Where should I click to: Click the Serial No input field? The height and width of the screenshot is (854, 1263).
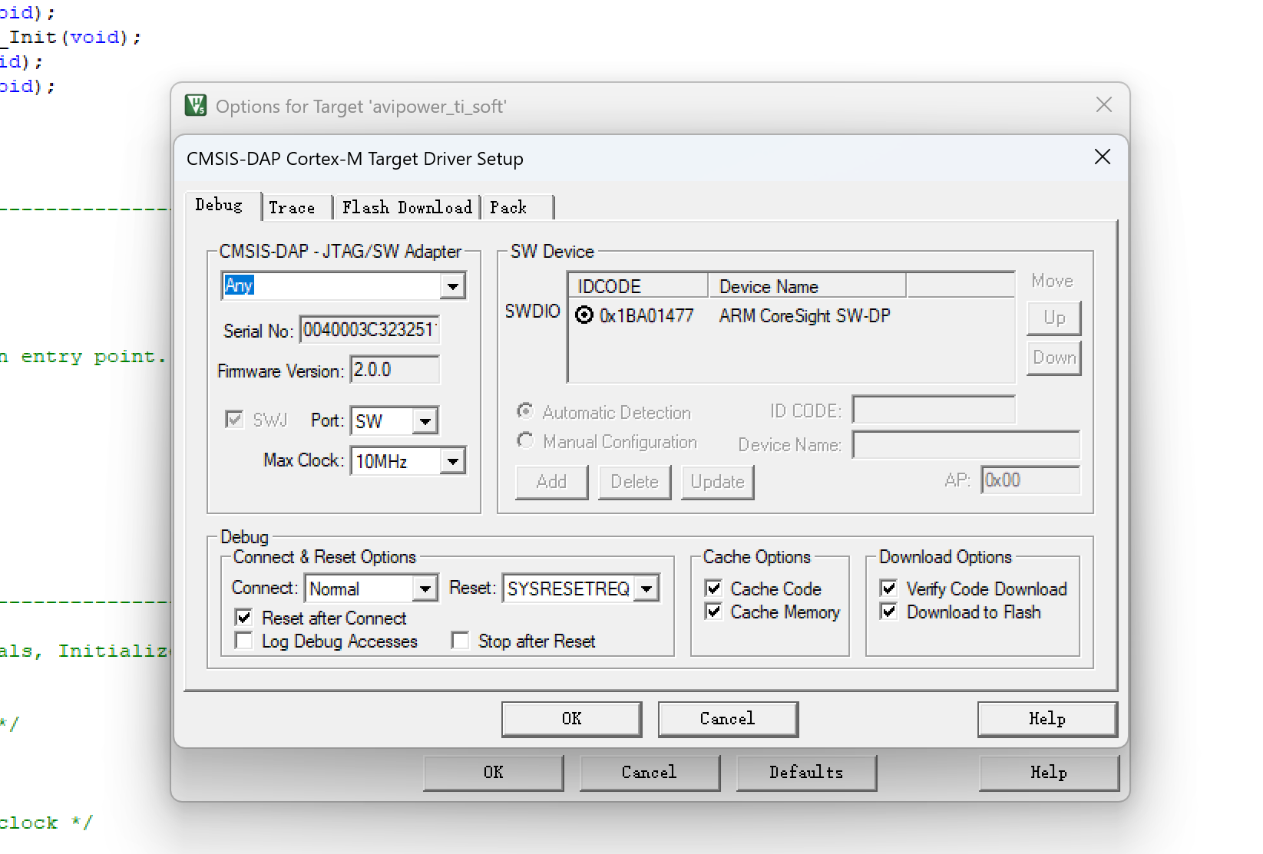[369, 330]
